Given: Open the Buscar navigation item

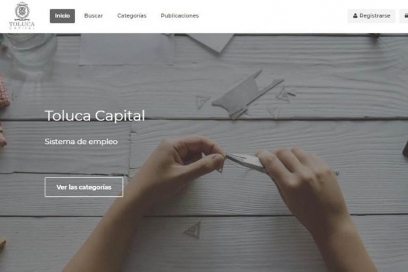Looking at the screenshot, I should 93,16.
